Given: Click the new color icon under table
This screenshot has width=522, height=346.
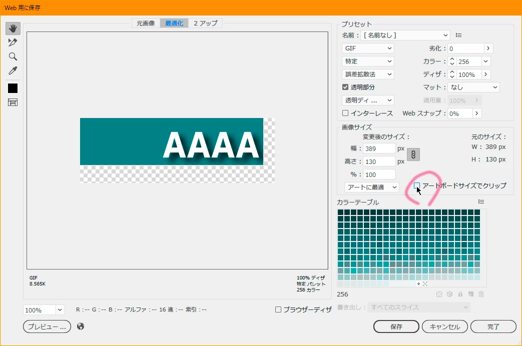Looking at the screenshot, I should coord(471,294).
